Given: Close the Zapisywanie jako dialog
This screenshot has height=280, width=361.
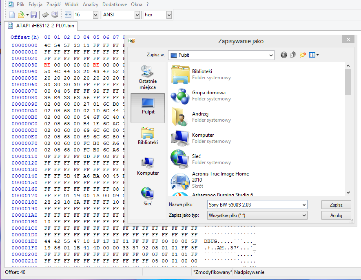Looking at the screenshot, I should pos(348,40).
